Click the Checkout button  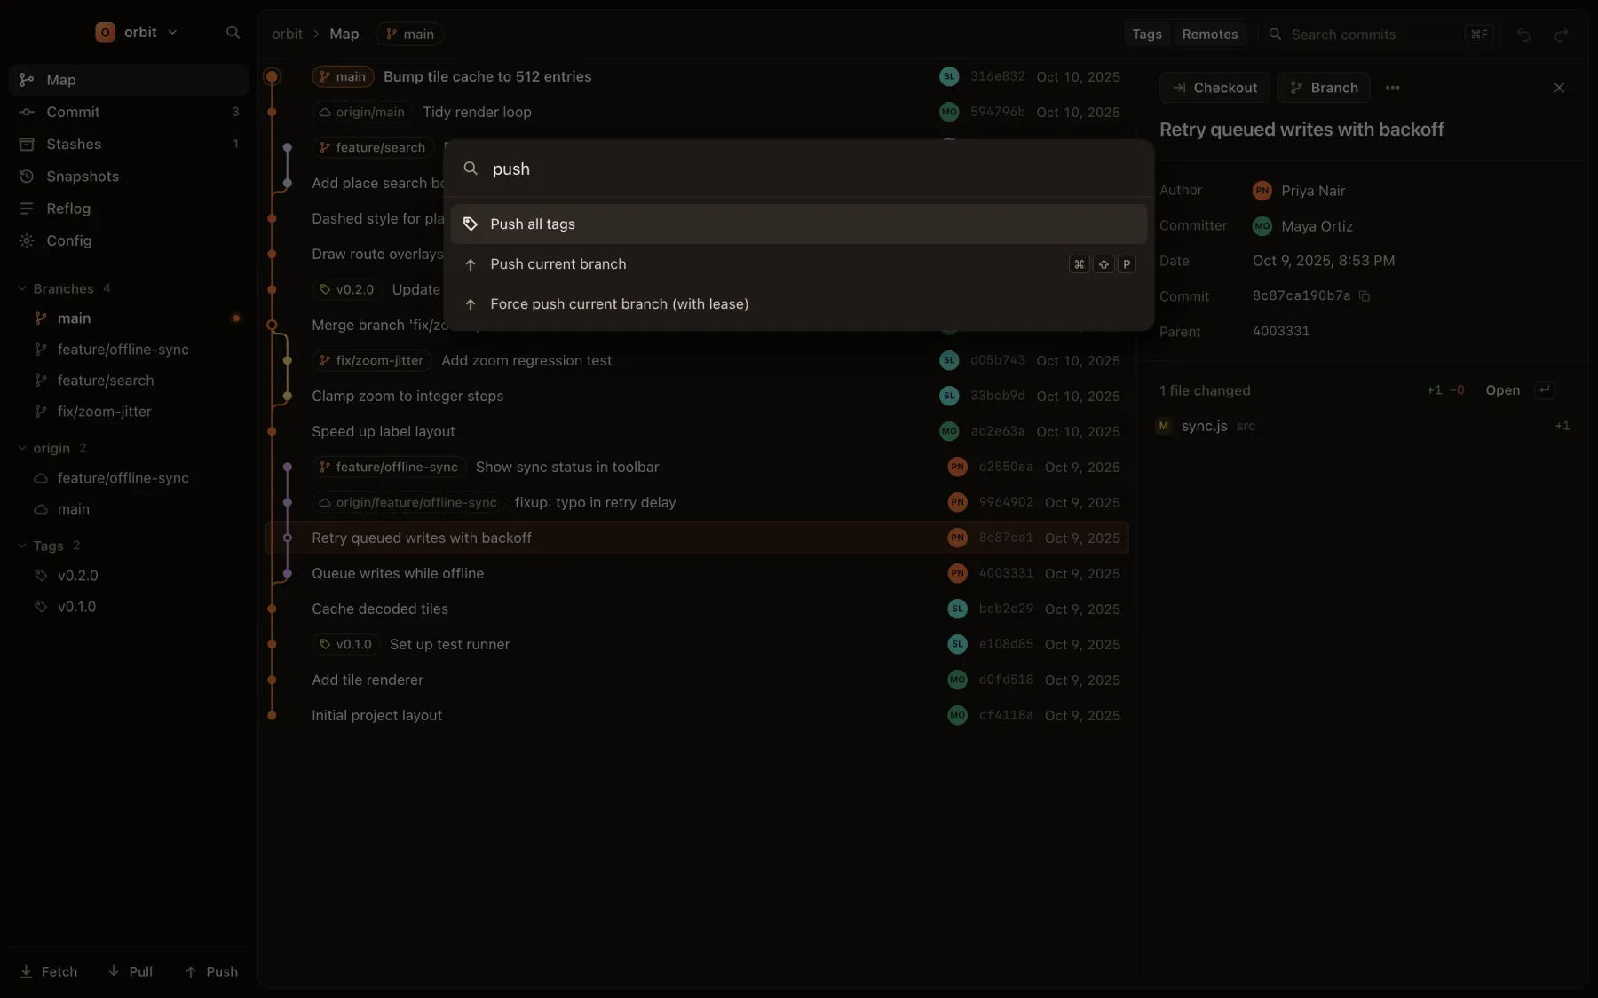click(1214, 88)
